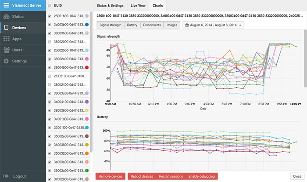Image resolution: width=307 pixels, height=182 pixels.
Task: Click the Reboot devices button
Action: [x=142, y=176]
